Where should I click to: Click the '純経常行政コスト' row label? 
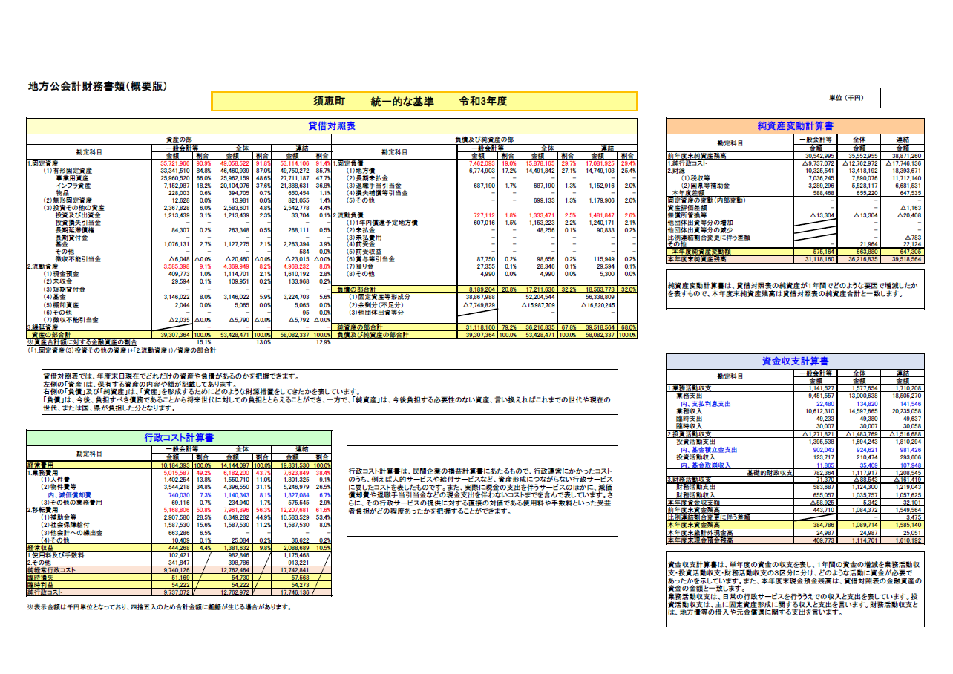pyautogui.click(x=51, y=570)
